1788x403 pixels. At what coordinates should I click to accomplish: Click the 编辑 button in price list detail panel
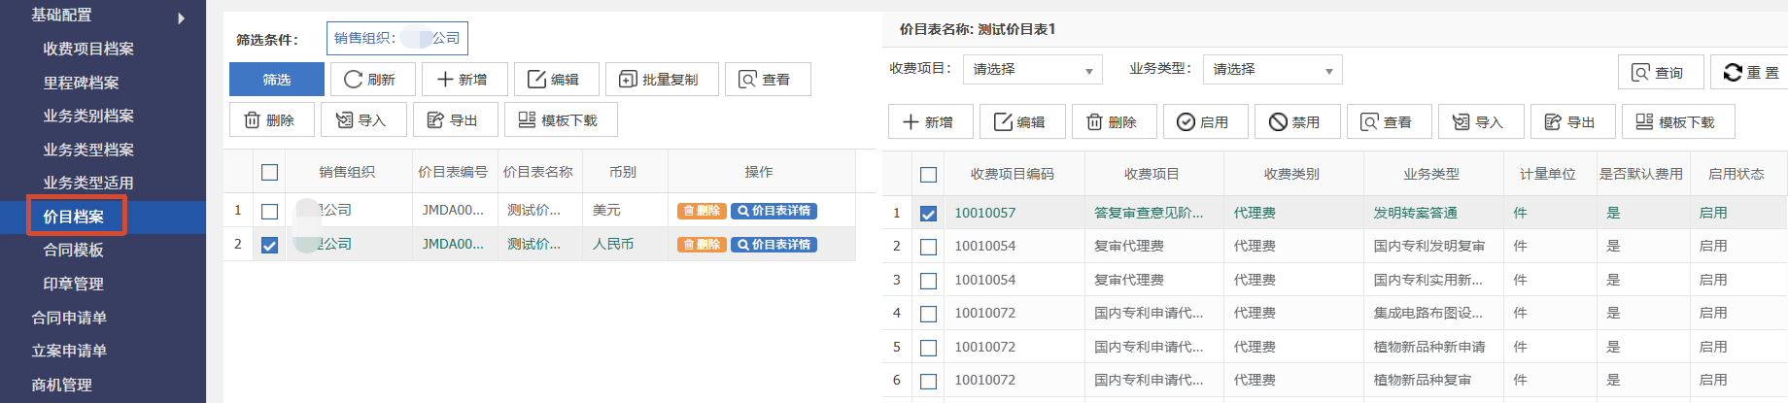[x=1022, y=122]
